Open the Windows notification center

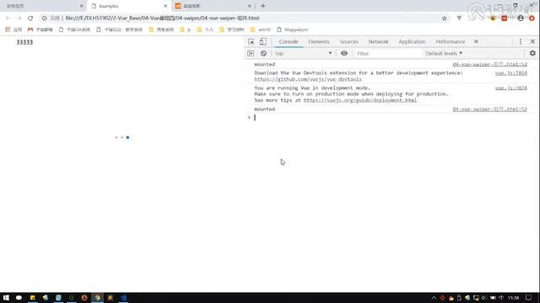529,297
